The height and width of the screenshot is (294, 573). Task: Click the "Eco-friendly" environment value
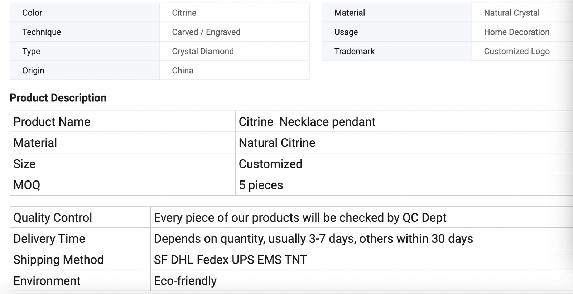pos(185,281)
